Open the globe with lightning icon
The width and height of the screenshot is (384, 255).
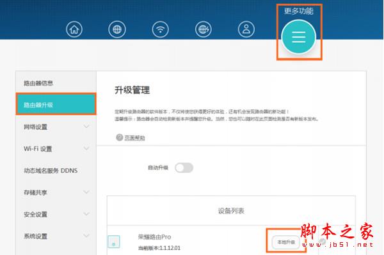coord(204,29)
